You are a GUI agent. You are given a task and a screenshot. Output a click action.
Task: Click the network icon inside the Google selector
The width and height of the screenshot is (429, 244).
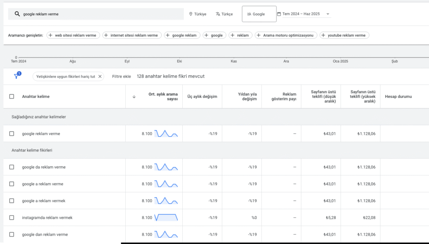click(249, 13)
